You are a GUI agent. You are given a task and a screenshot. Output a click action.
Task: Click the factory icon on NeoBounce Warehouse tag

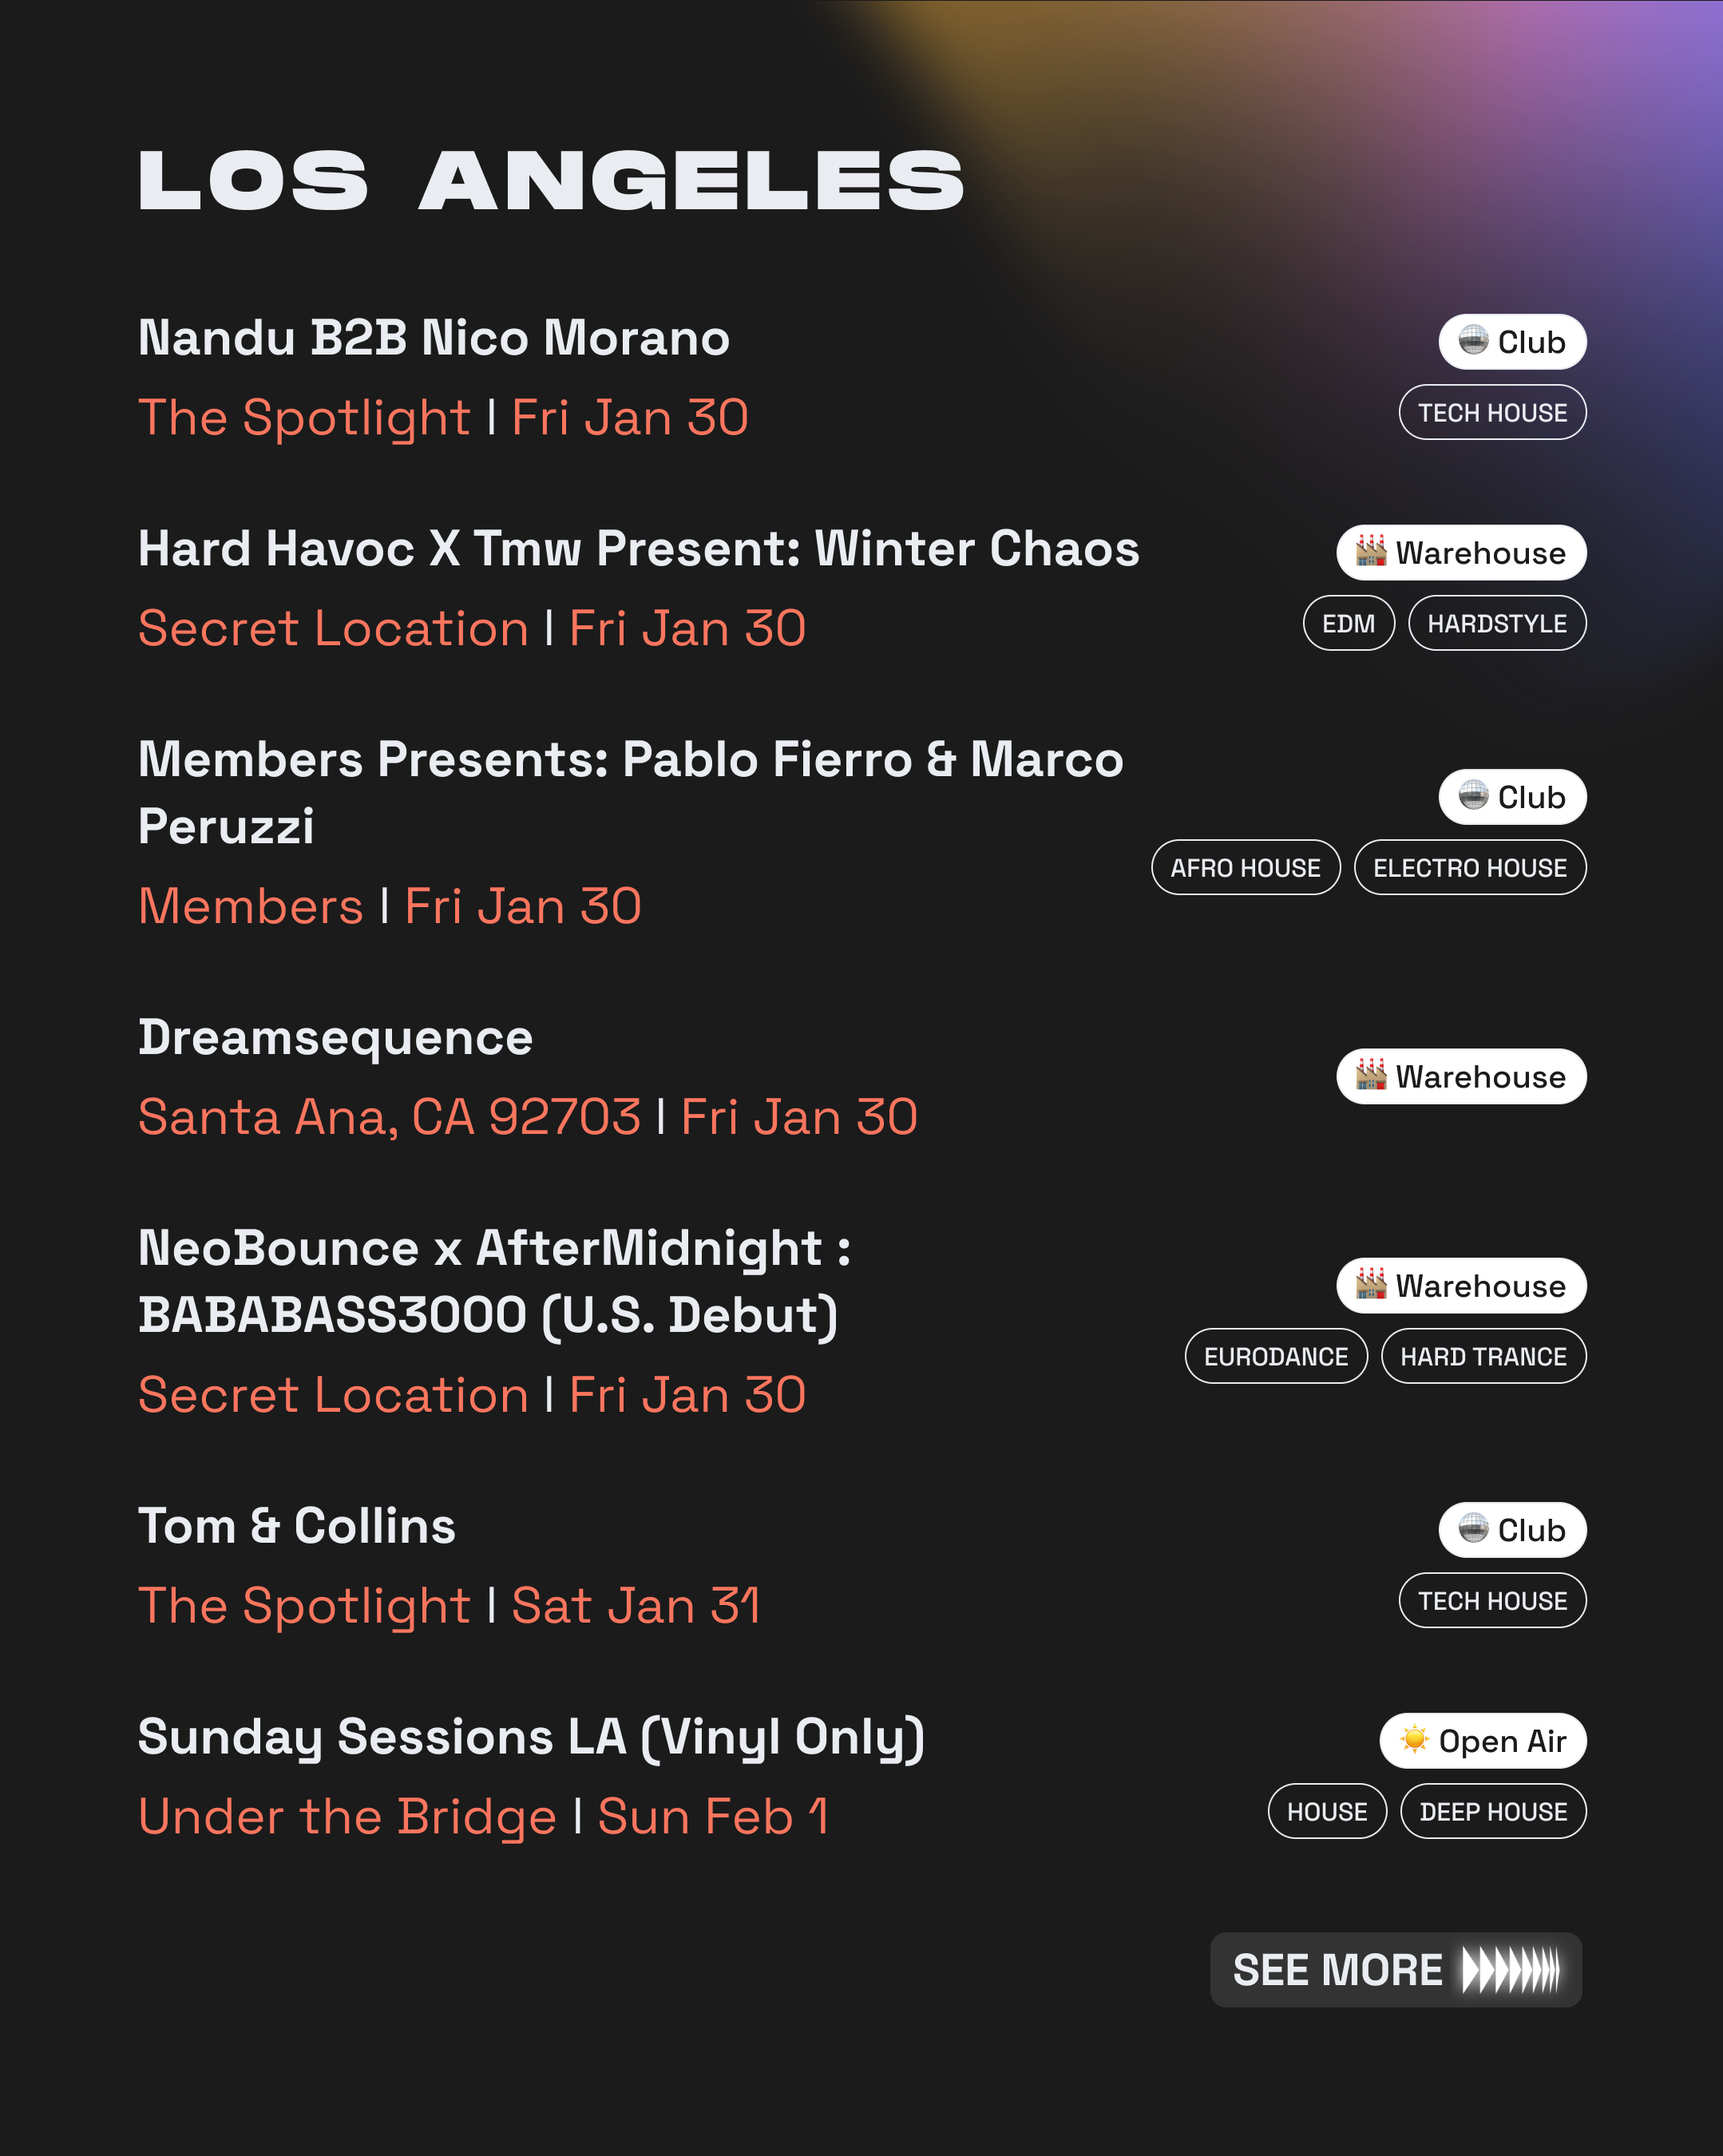[1370, 1284]
